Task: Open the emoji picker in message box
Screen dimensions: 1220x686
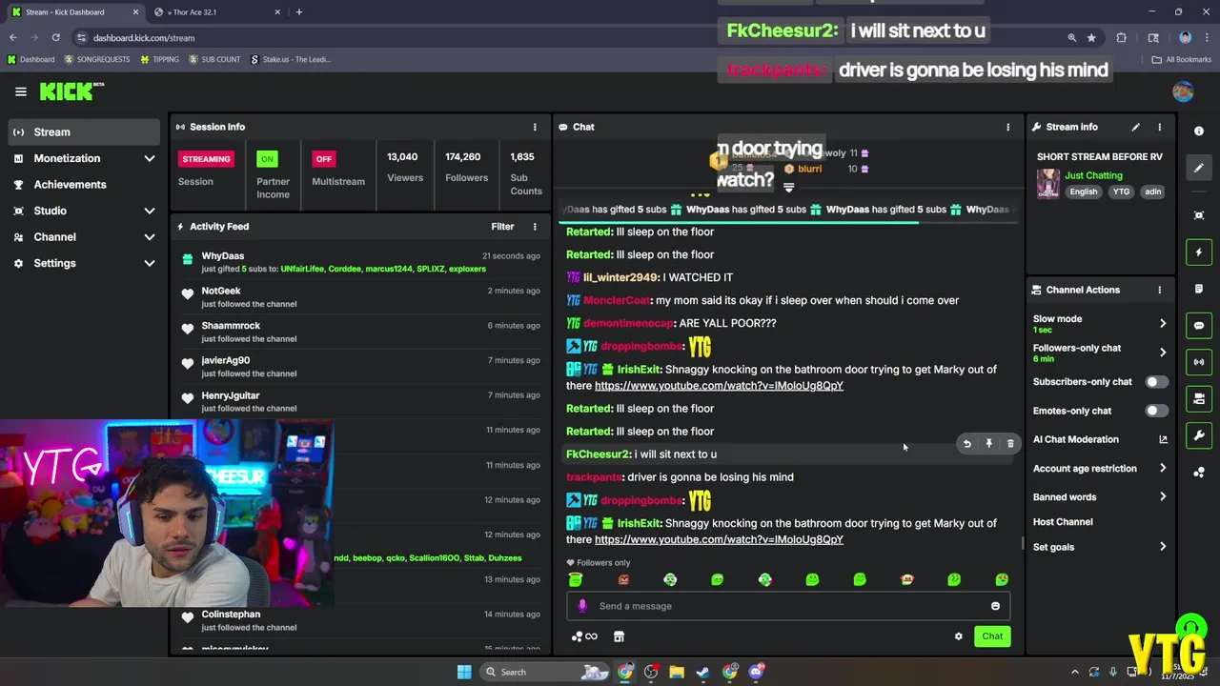Action: click(x=995, y=606)
